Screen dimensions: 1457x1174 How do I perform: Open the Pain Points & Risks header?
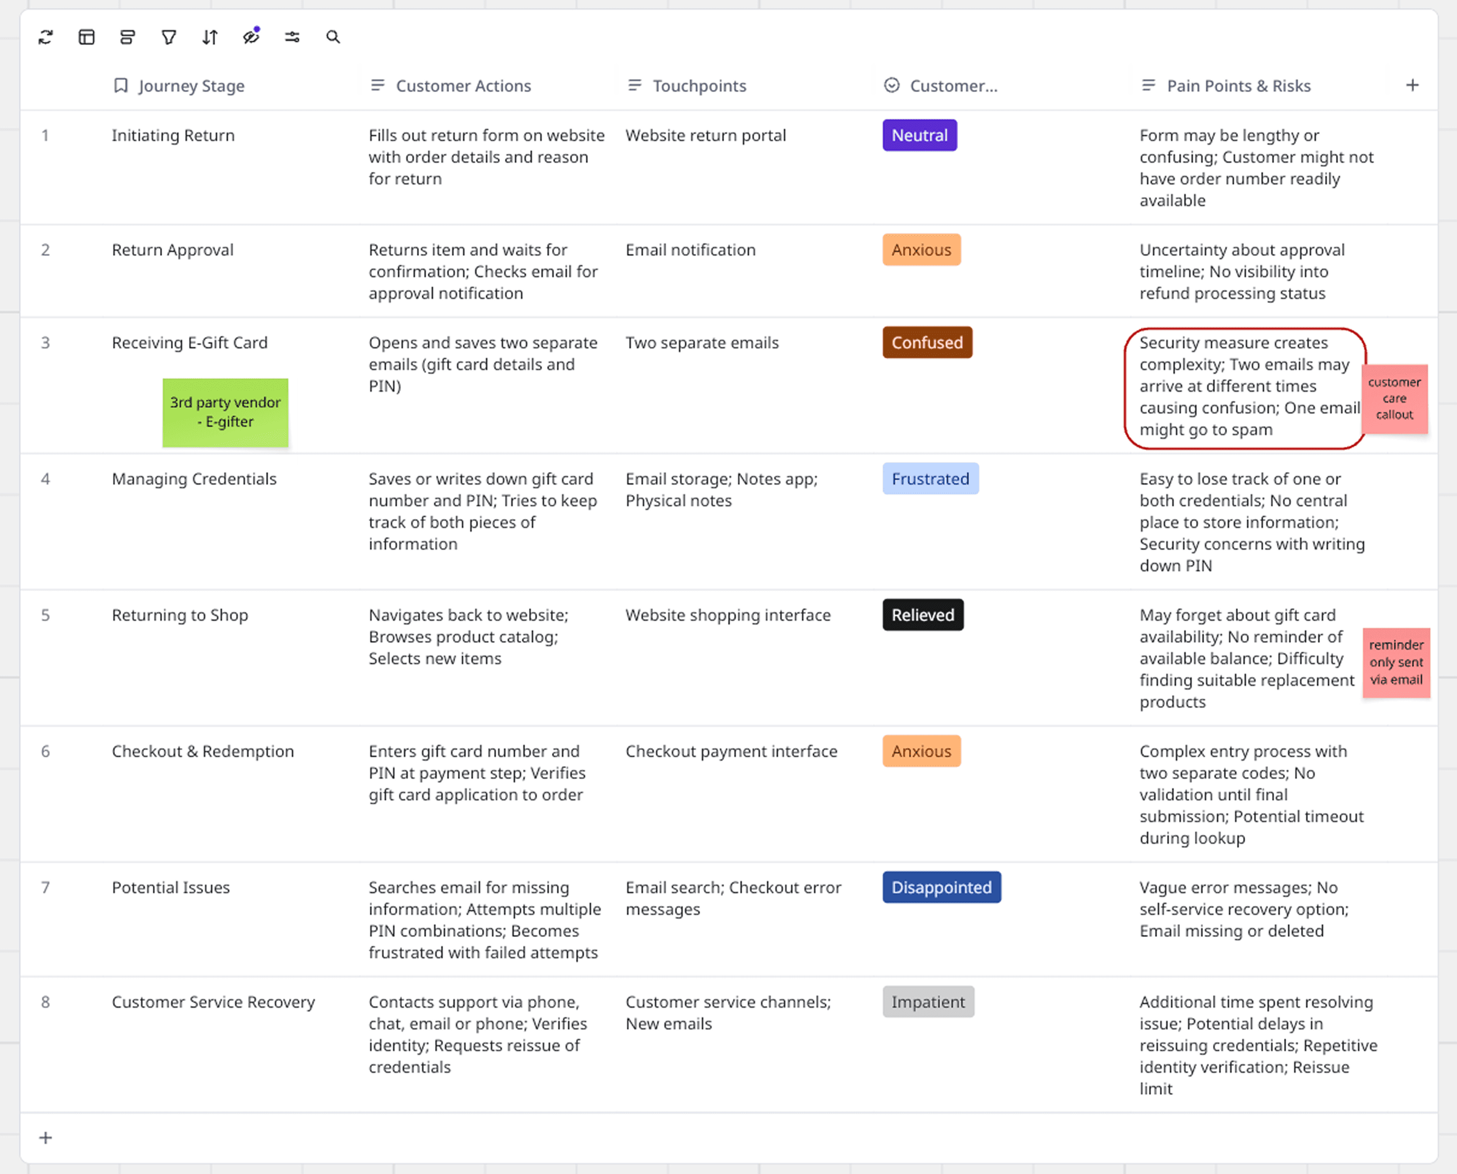click(1238, 86)
